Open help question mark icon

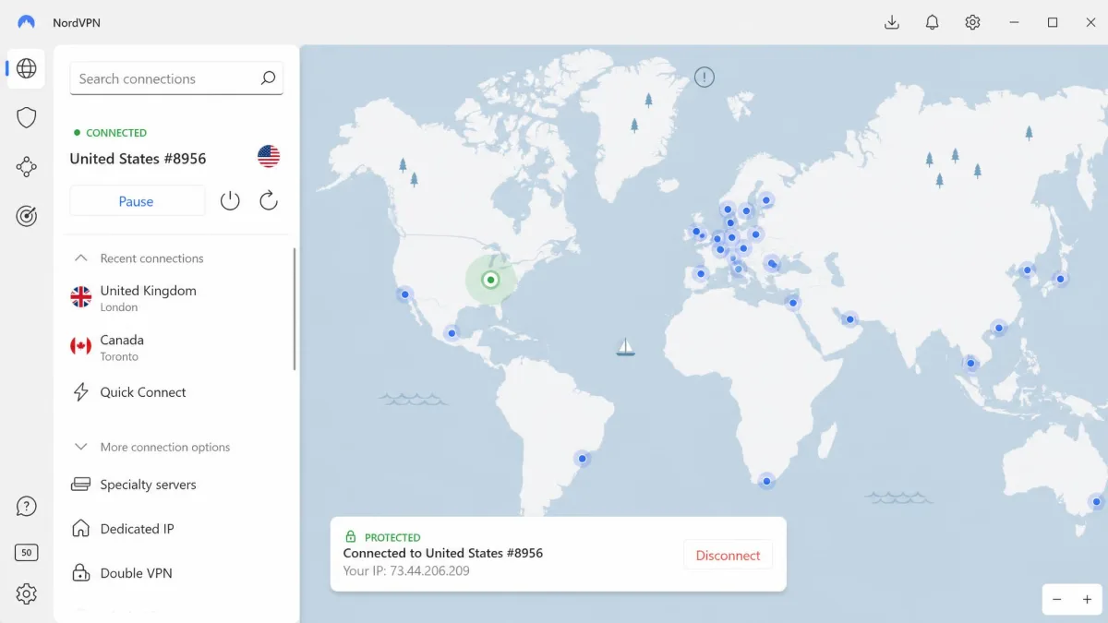pos(27,506)
